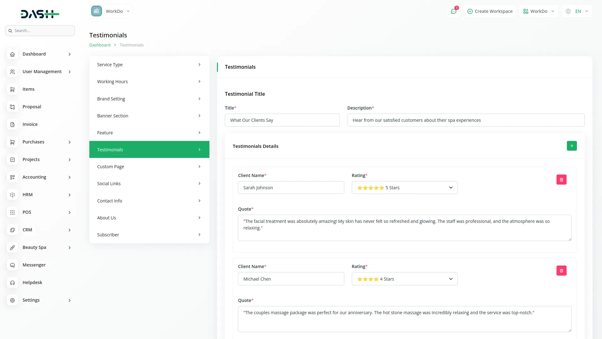Screen dimensions: 602x339
Task: Delete Sarah Johnson's testimonial with trash icon
Action: 561,180
